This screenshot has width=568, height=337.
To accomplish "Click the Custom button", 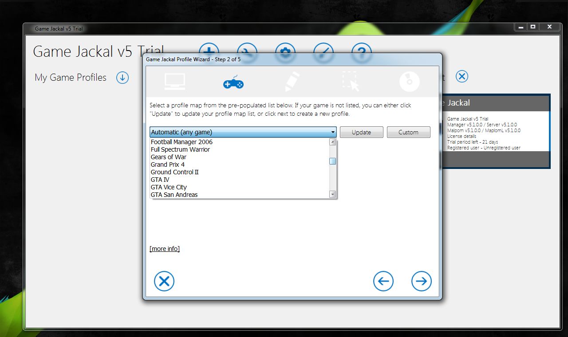I will pyautogui.click(x=409, y=132).
